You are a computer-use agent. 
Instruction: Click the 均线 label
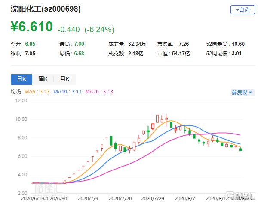pyautogui.click(x=16, y=91)
